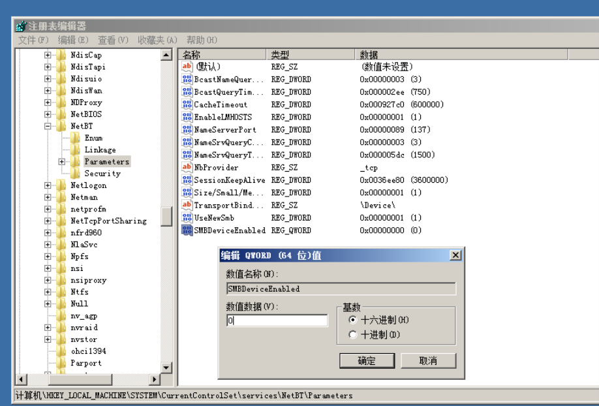This screenshot has width=599, height=406.
Task: Select the 十进制 decimal radio button
Action: [x=352, y=335]
